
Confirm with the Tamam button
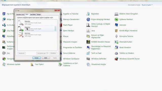36,58
